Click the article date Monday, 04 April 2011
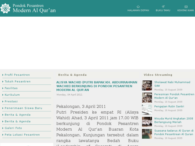Screen dimensions: 195x146 point(69,95)
